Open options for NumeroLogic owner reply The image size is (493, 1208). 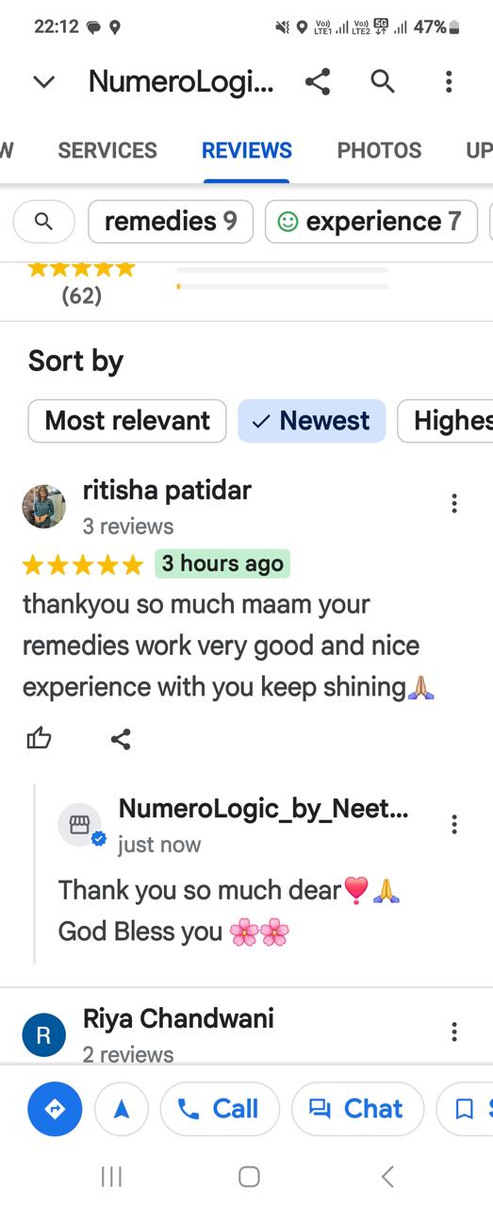[454, 824]
